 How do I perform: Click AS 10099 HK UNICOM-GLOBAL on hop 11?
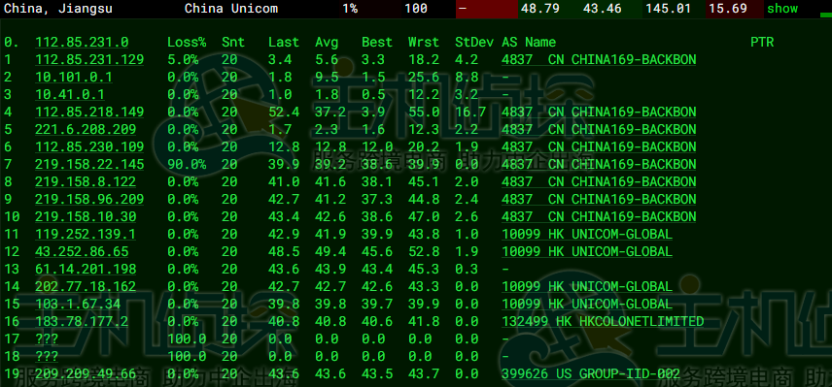coord(587,235)
